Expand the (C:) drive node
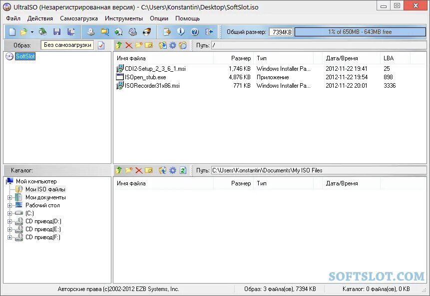Viewport: 430px width, 296px height. [x=9, y=213]
